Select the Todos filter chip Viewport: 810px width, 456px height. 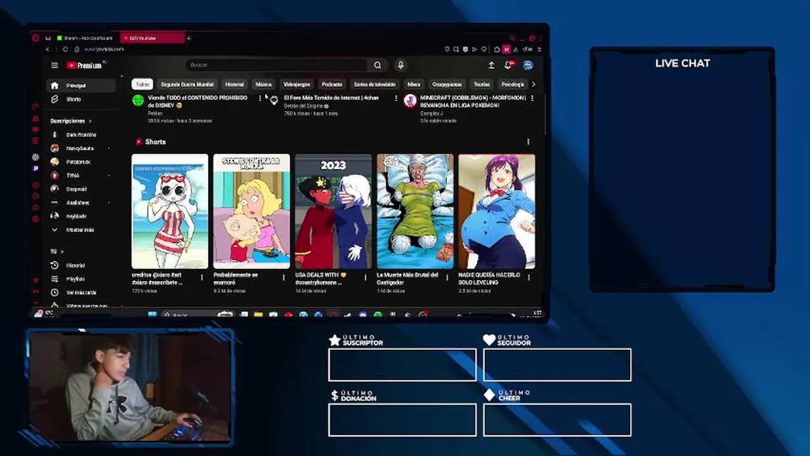pos(143,84)
